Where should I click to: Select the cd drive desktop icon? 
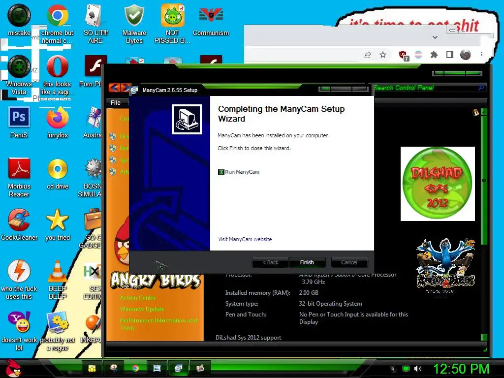coord(57,174)
